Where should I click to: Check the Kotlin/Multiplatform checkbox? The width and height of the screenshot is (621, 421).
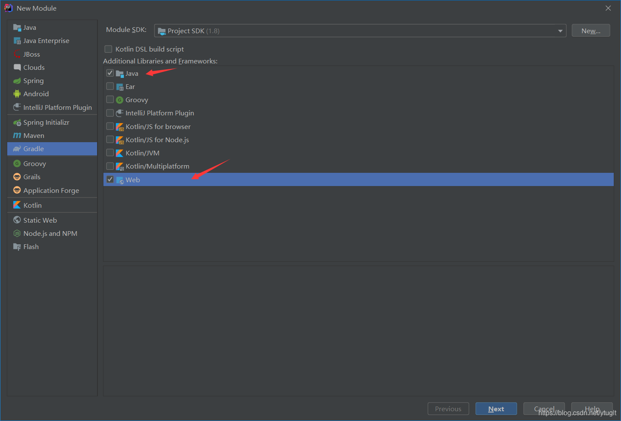[110, 166]
